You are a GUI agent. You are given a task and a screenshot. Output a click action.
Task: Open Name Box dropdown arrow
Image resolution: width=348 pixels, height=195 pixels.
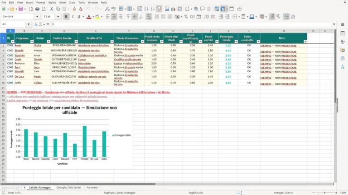29,24
